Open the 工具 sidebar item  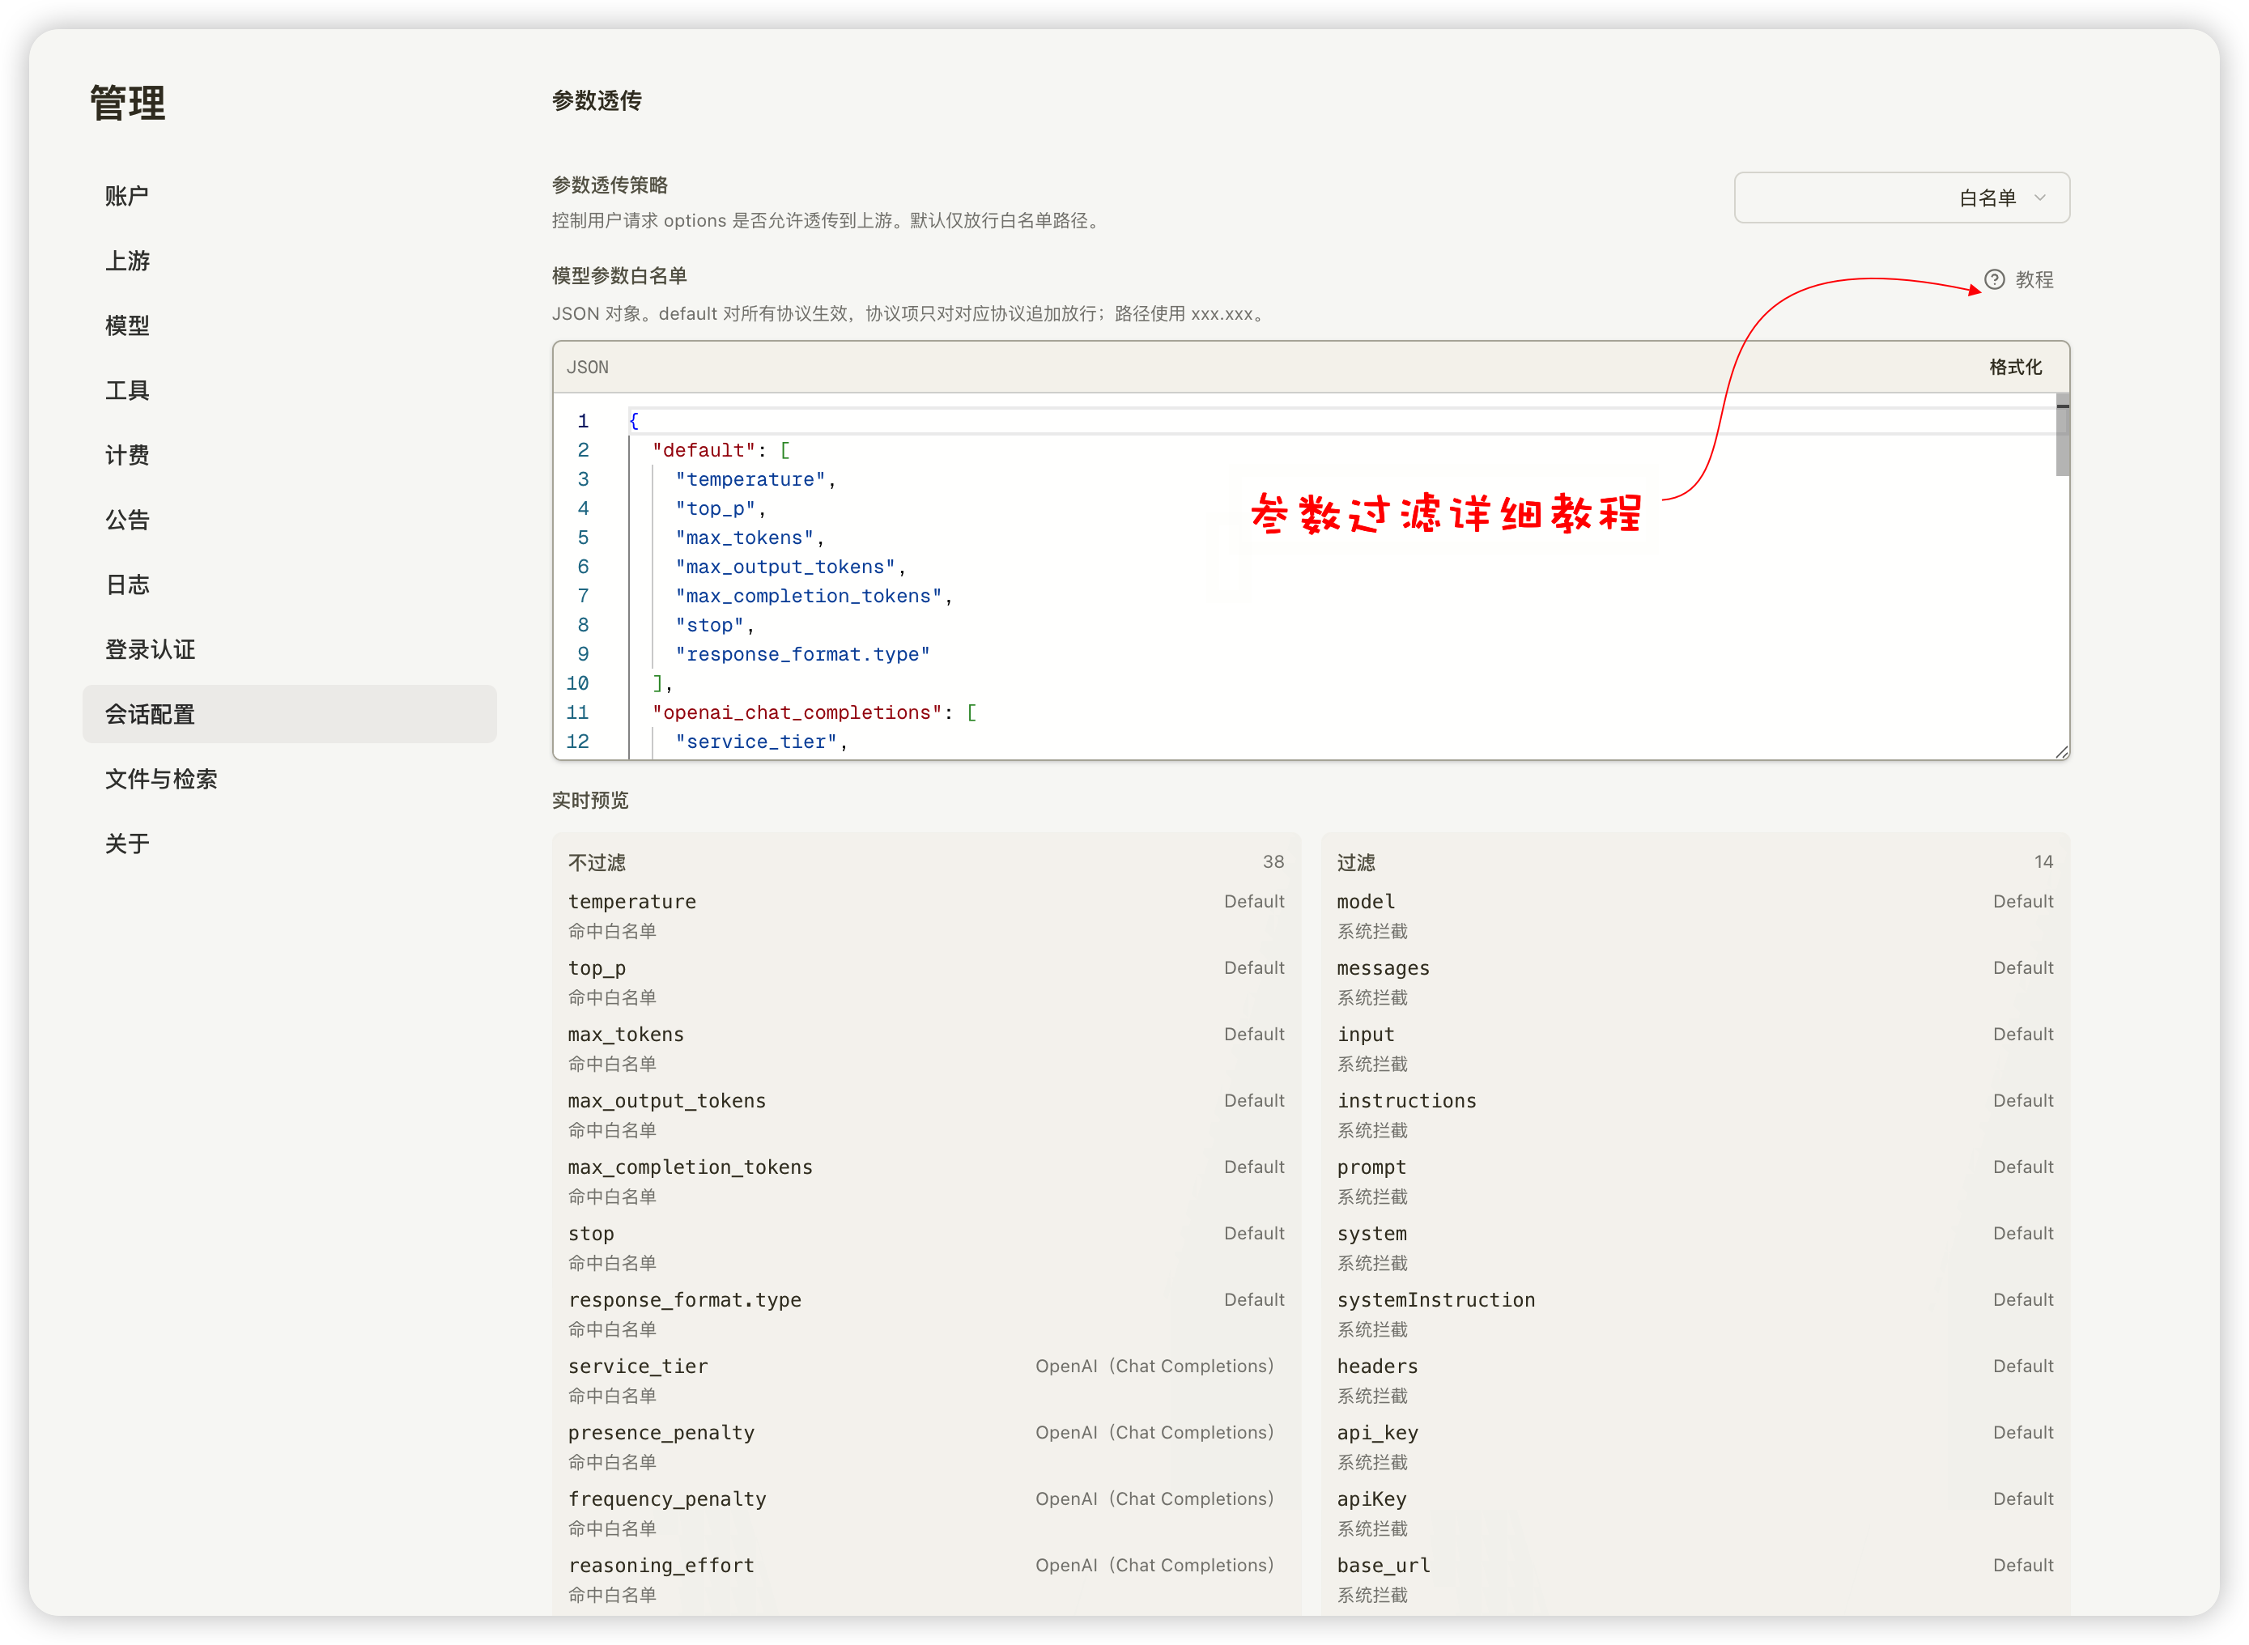[289, 390]
